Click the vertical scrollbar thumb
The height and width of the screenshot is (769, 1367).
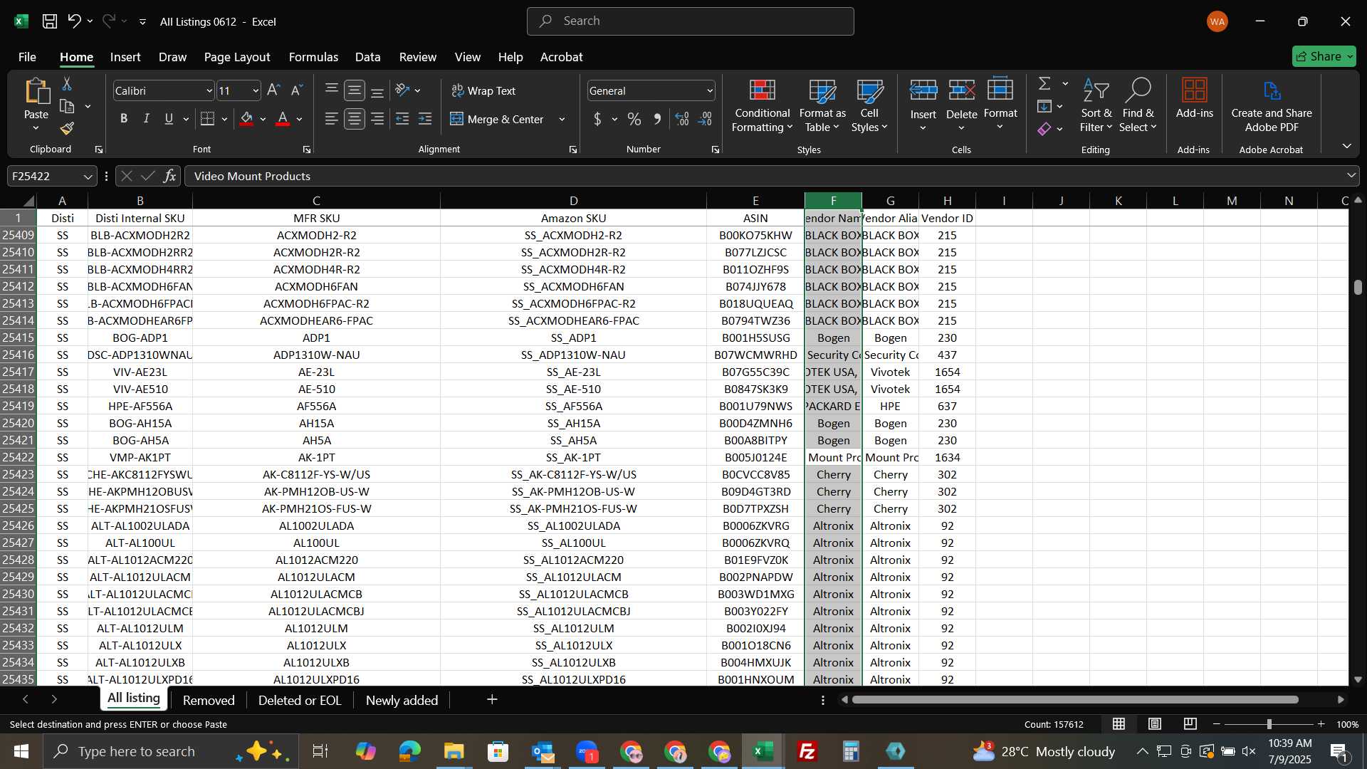[x=1358, y=287]
